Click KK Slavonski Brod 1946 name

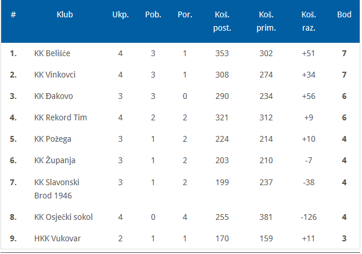(57, 189)
